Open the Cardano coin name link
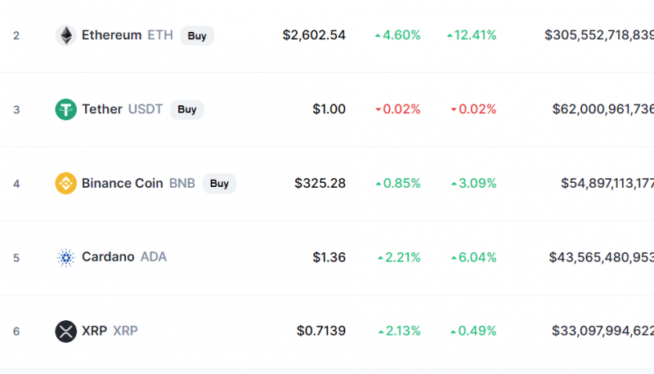The image size is (654, 374). (x=108, y=256)
